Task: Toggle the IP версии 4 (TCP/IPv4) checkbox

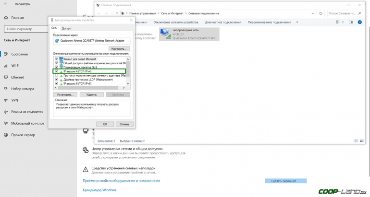Action: pos(57,71)
